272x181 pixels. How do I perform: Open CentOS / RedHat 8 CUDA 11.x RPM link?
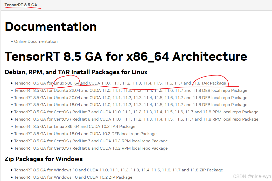tap(136, 119)
